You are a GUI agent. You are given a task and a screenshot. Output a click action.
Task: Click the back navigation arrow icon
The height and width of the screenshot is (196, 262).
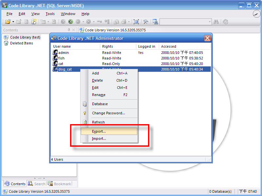point(78,22)
